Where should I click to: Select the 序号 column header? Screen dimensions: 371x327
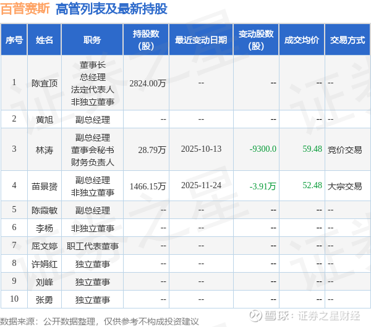coord(14,40)
